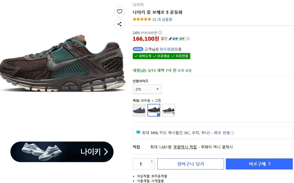Click the blue 바로구매 buy-now button
The height and width of the screenshot is (183, 294).
coord(259,164)
